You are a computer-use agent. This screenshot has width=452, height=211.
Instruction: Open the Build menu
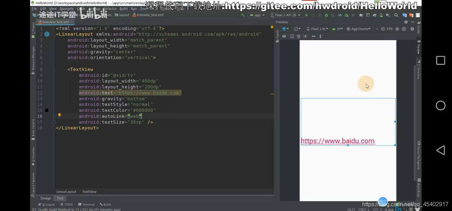pyautogui.click(x=123, y=8)
